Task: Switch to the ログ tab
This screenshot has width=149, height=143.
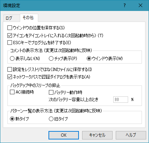Action: (x=12, y=18)
